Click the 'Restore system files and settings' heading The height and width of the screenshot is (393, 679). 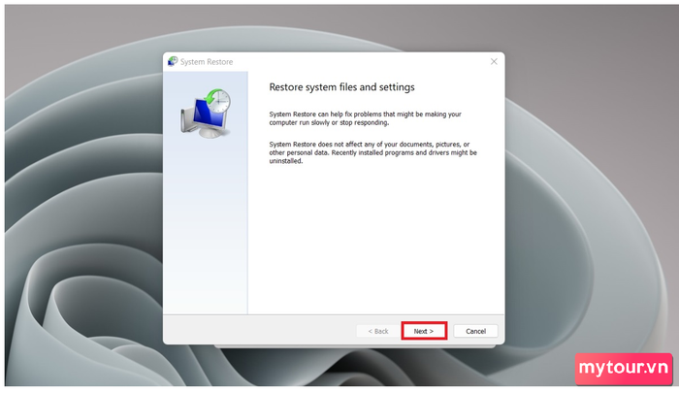(x=341, y=87)
